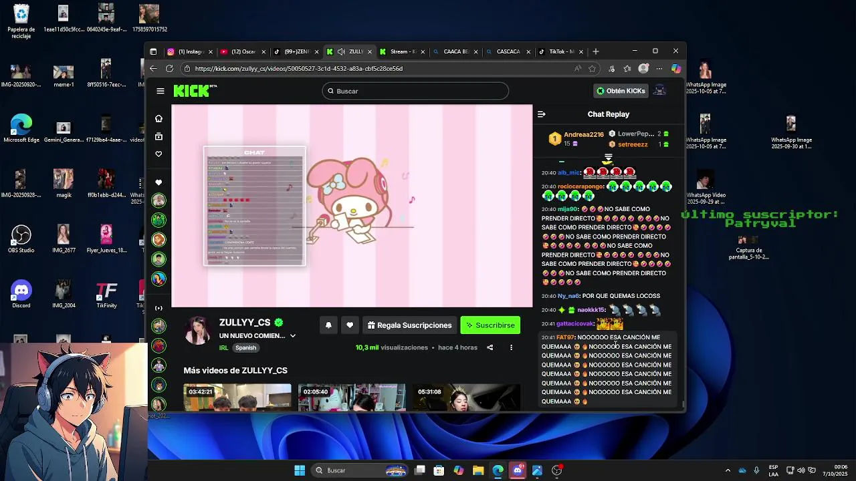
Task: Click username gattacicovak in chat
Action: (575, 323)
